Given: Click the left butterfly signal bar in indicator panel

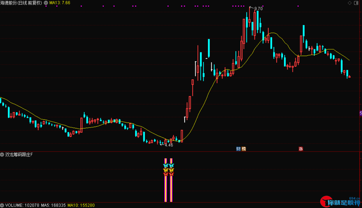Looking at the screenshot, I should coord(166,180).
